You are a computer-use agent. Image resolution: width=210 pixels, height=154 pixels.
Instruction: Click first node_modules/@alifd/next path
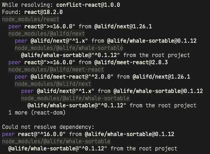pos(47,34)
